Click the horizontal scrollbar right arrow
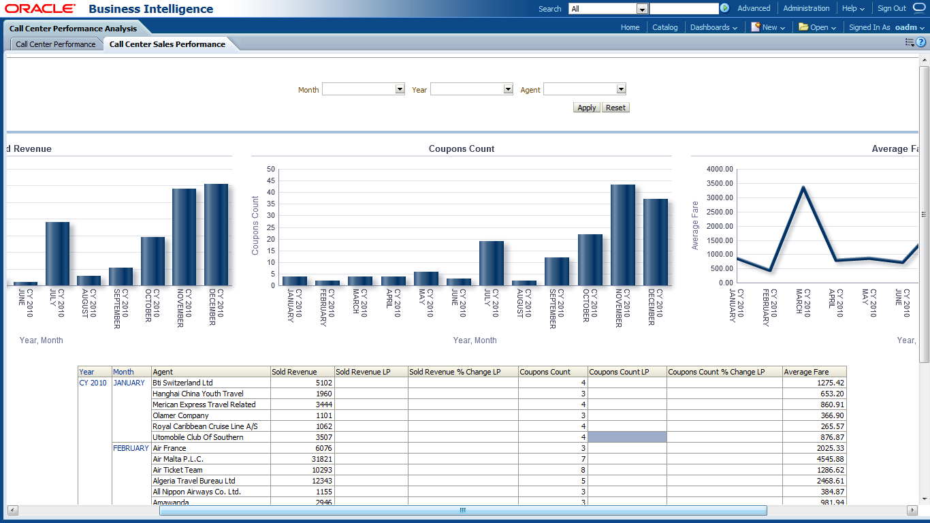This screenshot has width=930, height=523. point(912,510)
